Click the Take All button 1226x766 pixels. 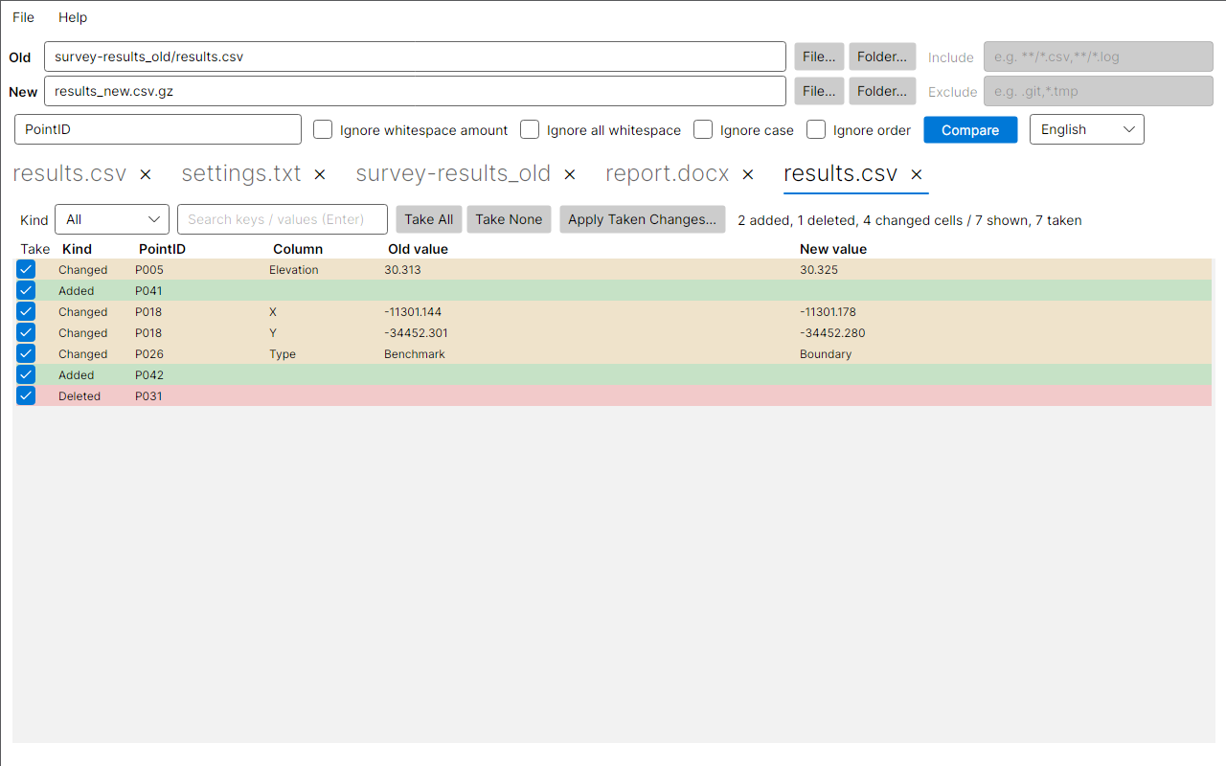[429, 219]
